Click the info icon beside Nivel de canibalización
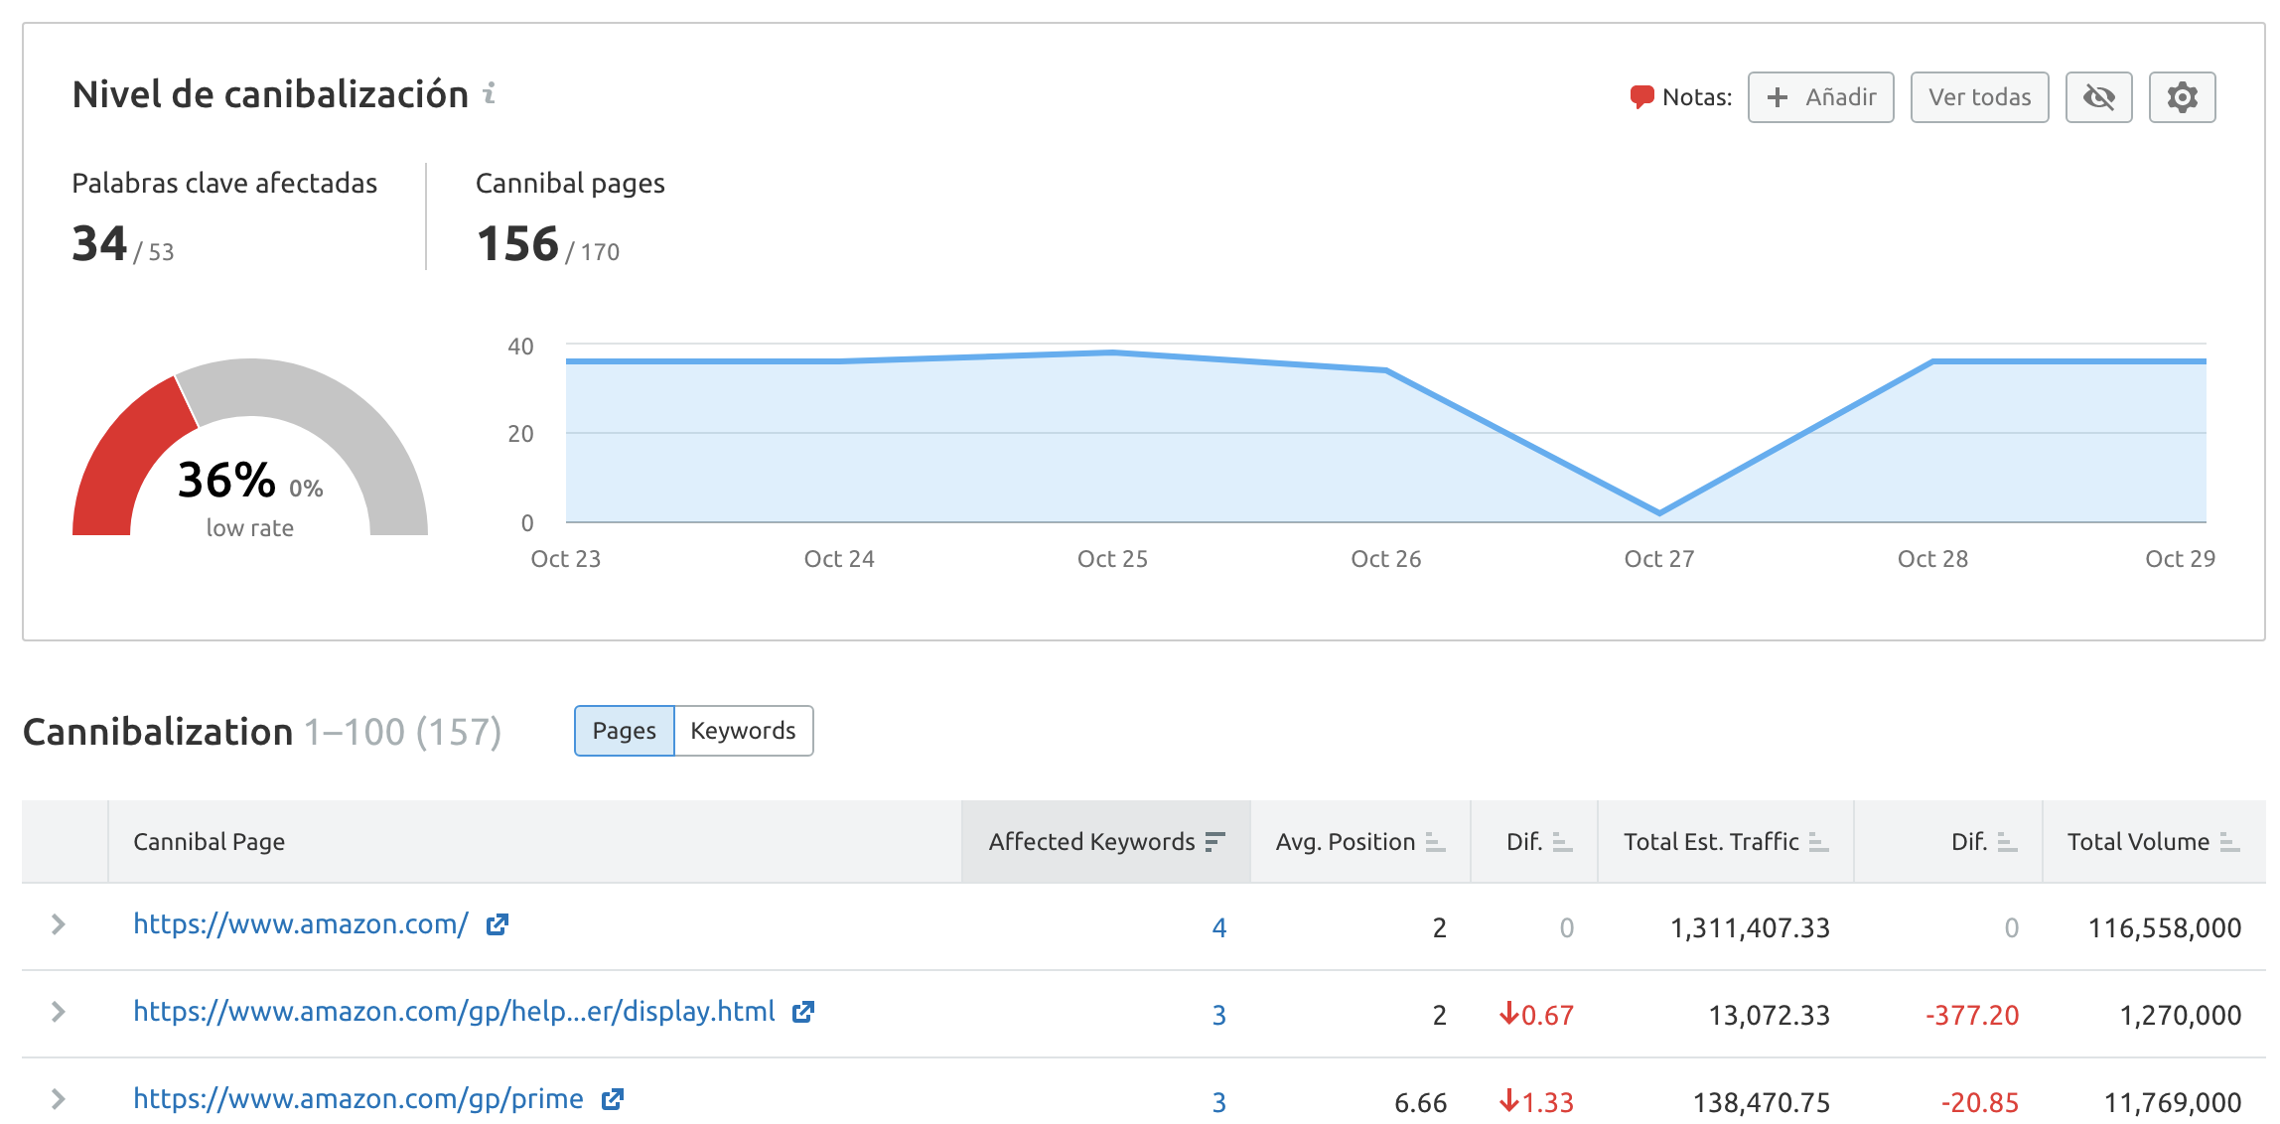This screenshot has height=1124, width=2280. [489, 93]
